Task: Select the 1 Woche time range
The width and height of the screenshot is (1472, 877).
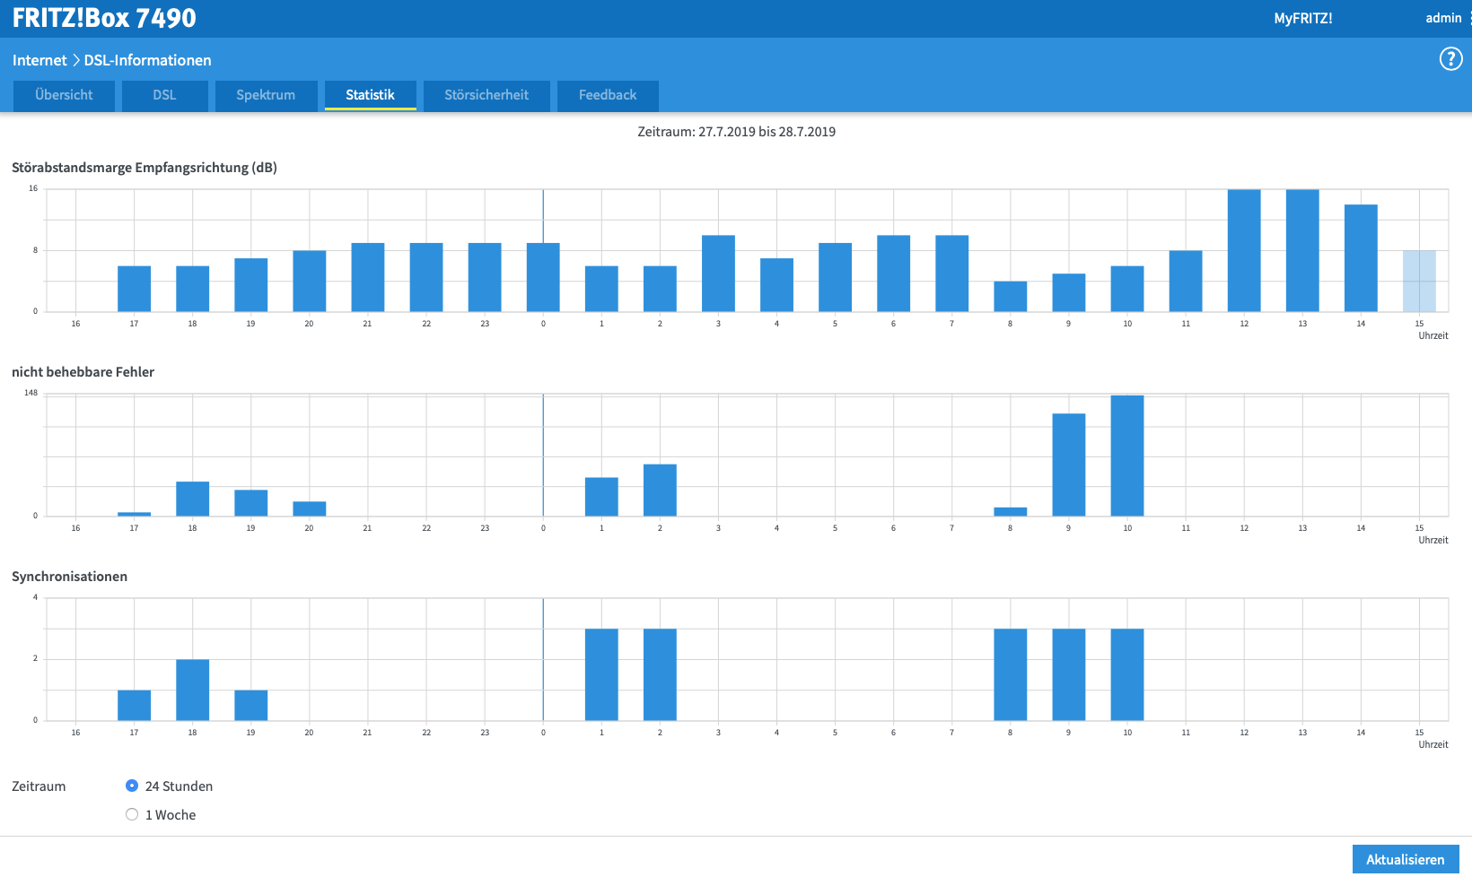Action: (x=132, y=814)
